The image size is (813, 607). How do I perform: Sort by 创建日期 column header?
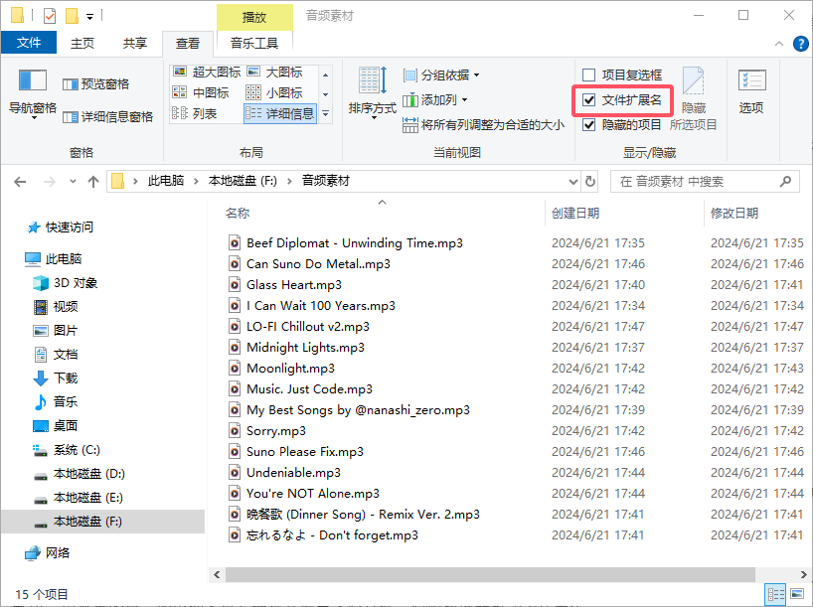coord(575,213)
